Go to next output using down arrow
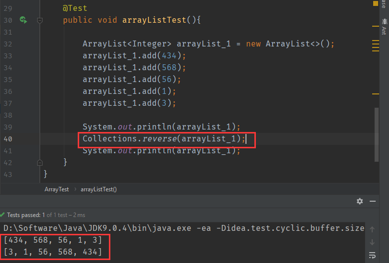 point(372,242)
